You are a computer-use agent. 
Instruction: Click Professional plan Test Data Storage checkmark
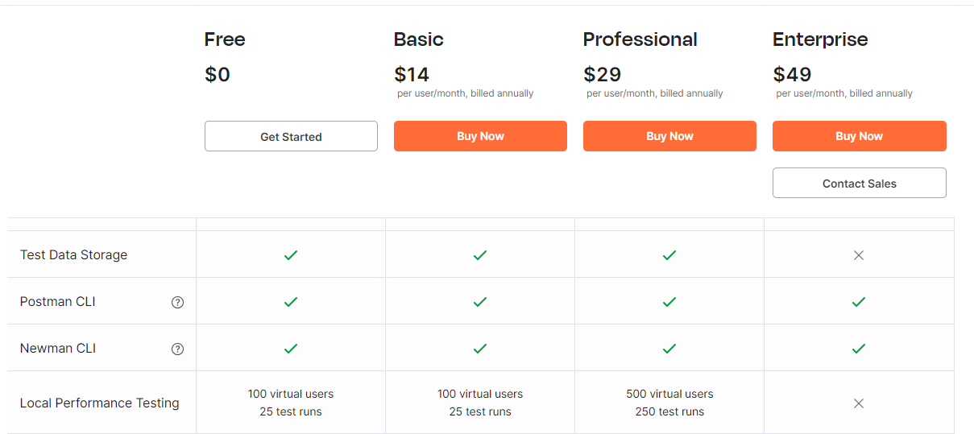click(x=669, y=255)
